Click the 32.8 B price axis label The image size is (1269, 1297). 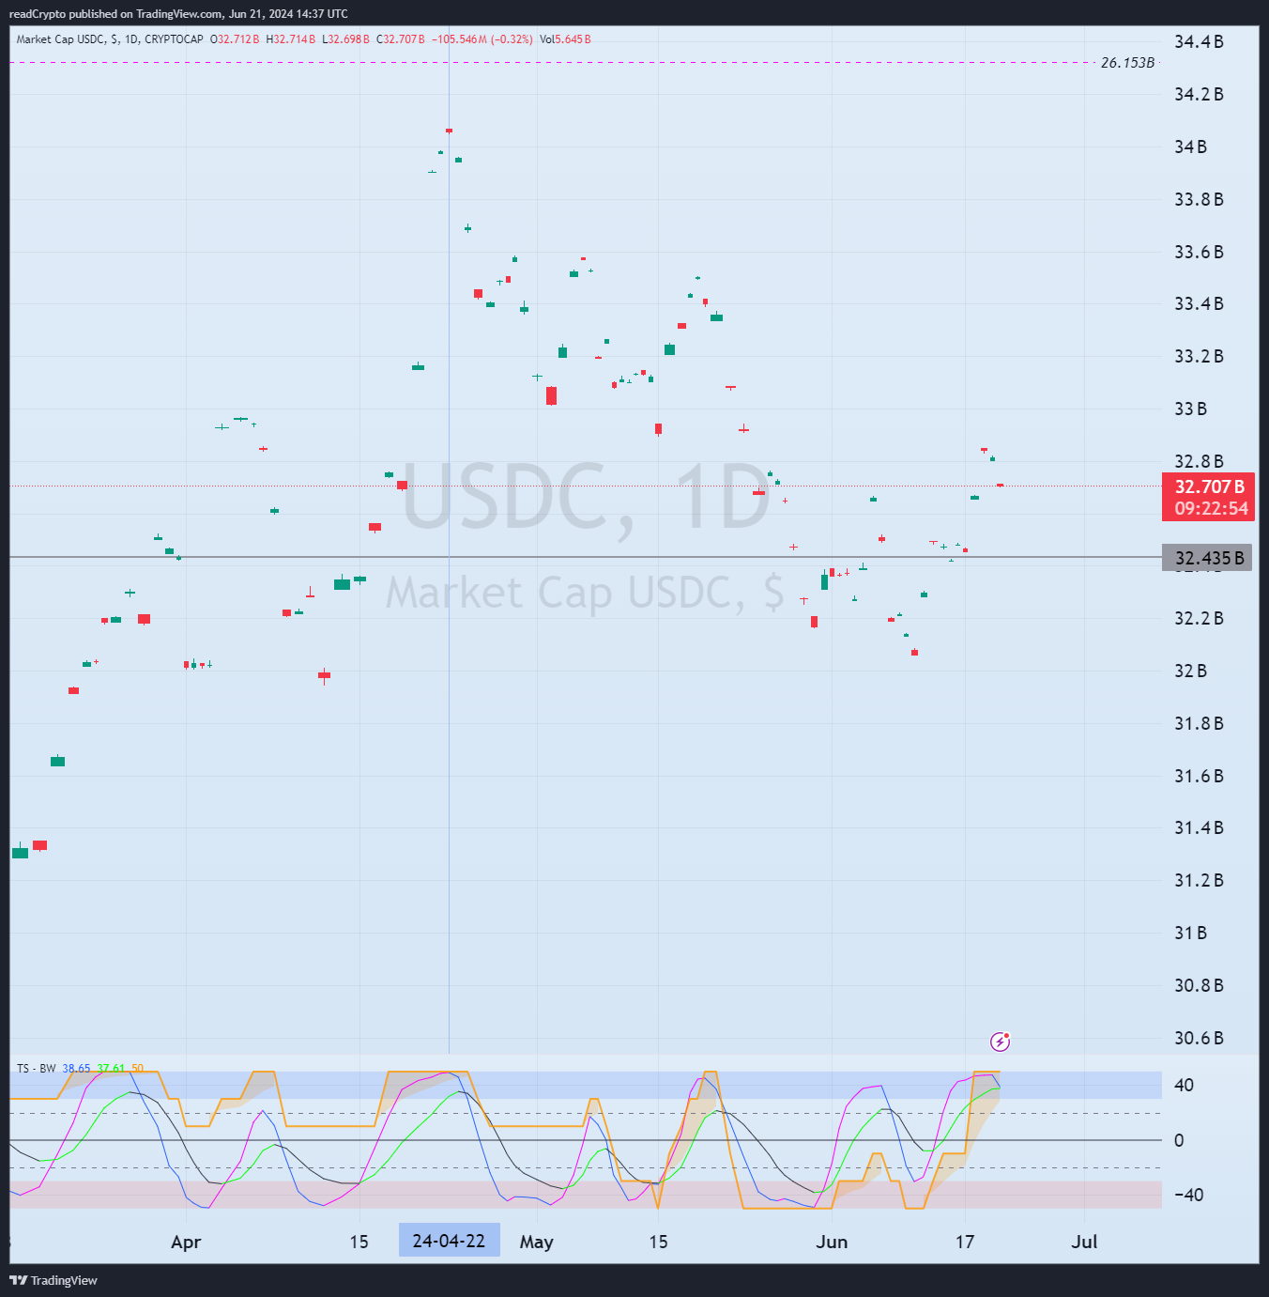1199,461
